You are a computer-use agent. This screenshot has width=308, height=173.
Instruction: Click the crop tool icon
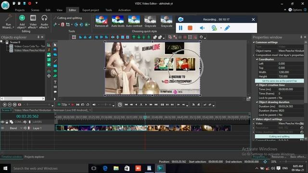(68, 25)
